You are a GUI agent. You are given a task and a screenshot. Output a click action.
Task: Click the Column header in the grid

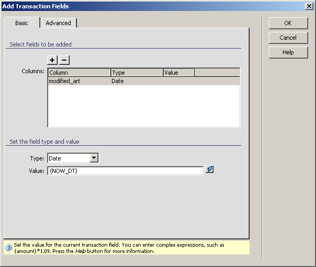click(79, 73)
